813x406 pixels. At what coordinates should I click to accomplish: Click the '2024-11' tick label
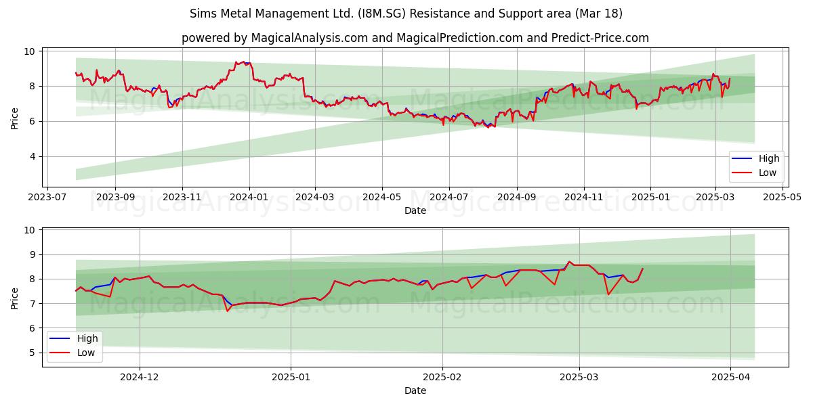584,198
